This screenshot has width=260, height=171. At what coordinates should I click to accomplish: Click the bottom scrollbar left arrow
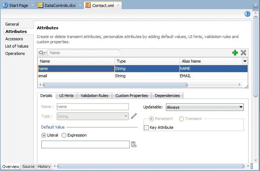click(x=55, y=166)
